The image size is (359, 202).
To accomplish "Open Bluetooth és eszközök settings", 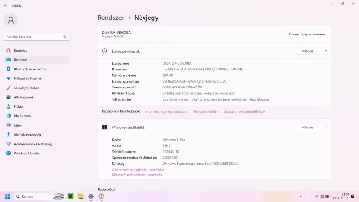I will click(36, 69).
